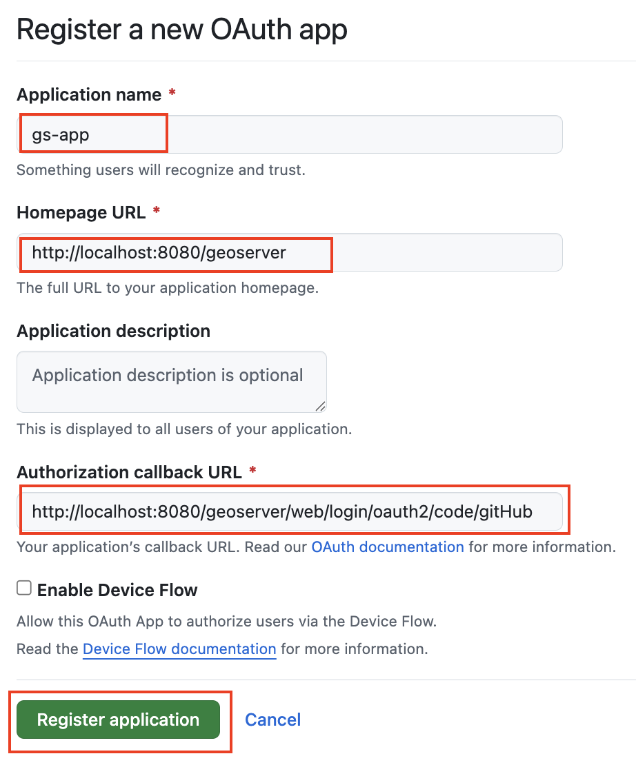Click inside the Application description box
This screenshot has width=636, height=765.
(171, 381)
